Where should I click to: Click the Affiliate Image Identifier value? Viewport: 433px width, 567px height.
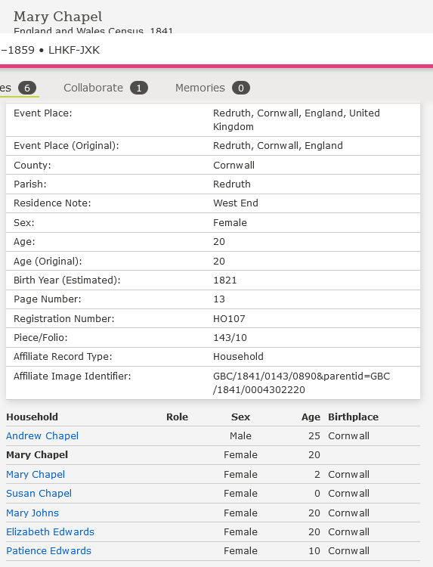[x=302, y=383]
